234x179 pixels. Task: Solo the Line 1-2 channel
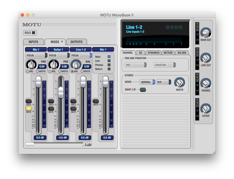(x=73, y=101)
